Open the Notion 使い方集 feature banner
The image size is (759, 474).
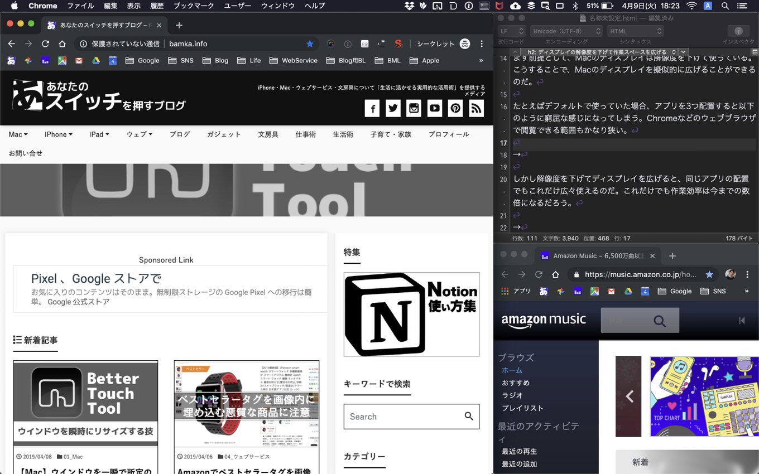click(411, 314)
